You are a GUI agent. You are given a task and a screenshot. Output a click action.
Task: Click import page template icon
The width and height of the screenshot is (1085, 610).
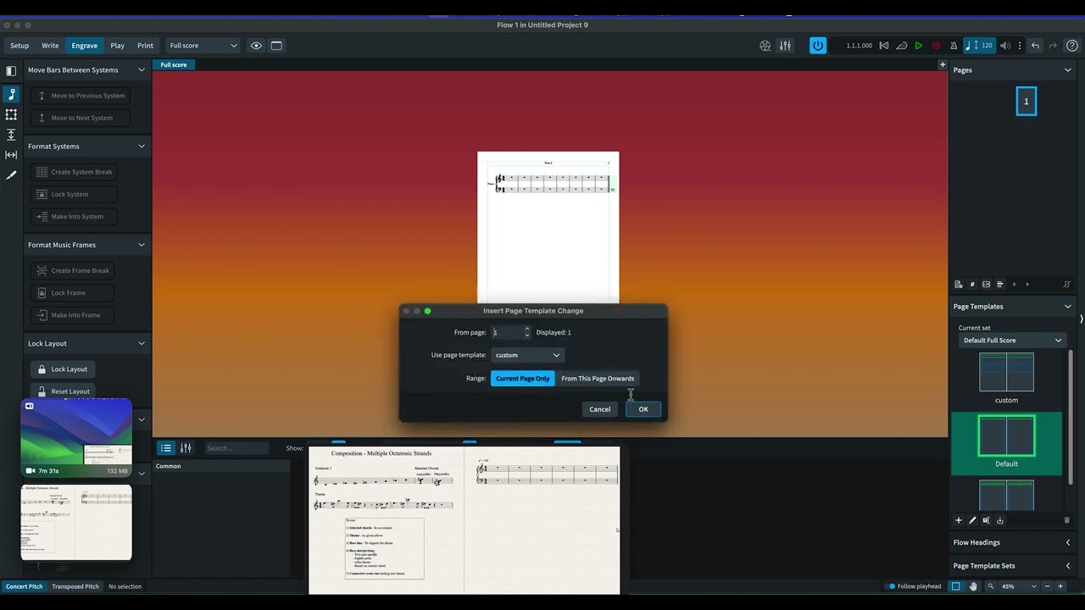(1000, 520)
